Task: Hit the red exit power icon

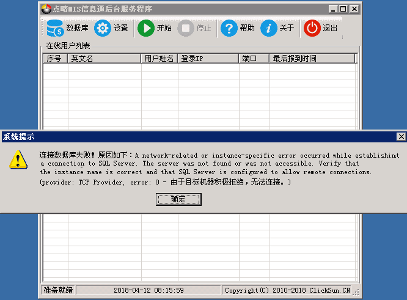Action: click(x=312, y=28)
